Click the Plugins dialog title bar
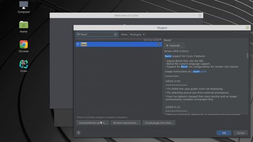This screenshot has width=253, height=142. (x=162, y=28)
